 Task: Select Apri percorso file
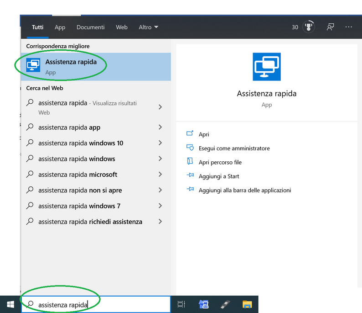tap(220, 162)
